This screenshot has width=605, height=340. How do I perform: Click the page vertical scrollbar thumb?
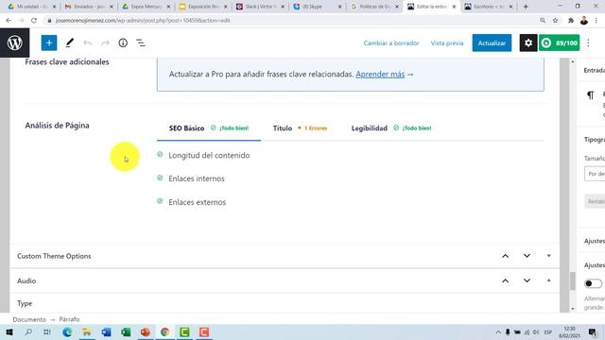click(573, 281)
